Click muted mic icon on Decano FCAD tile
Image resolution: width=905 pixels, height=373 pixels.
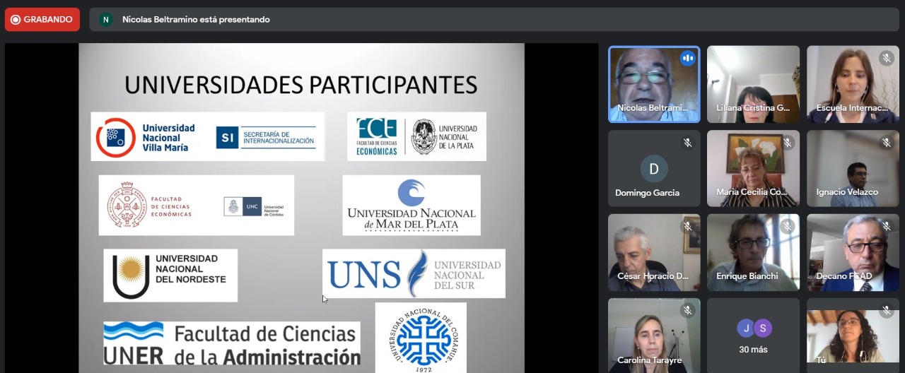point(887,227)
